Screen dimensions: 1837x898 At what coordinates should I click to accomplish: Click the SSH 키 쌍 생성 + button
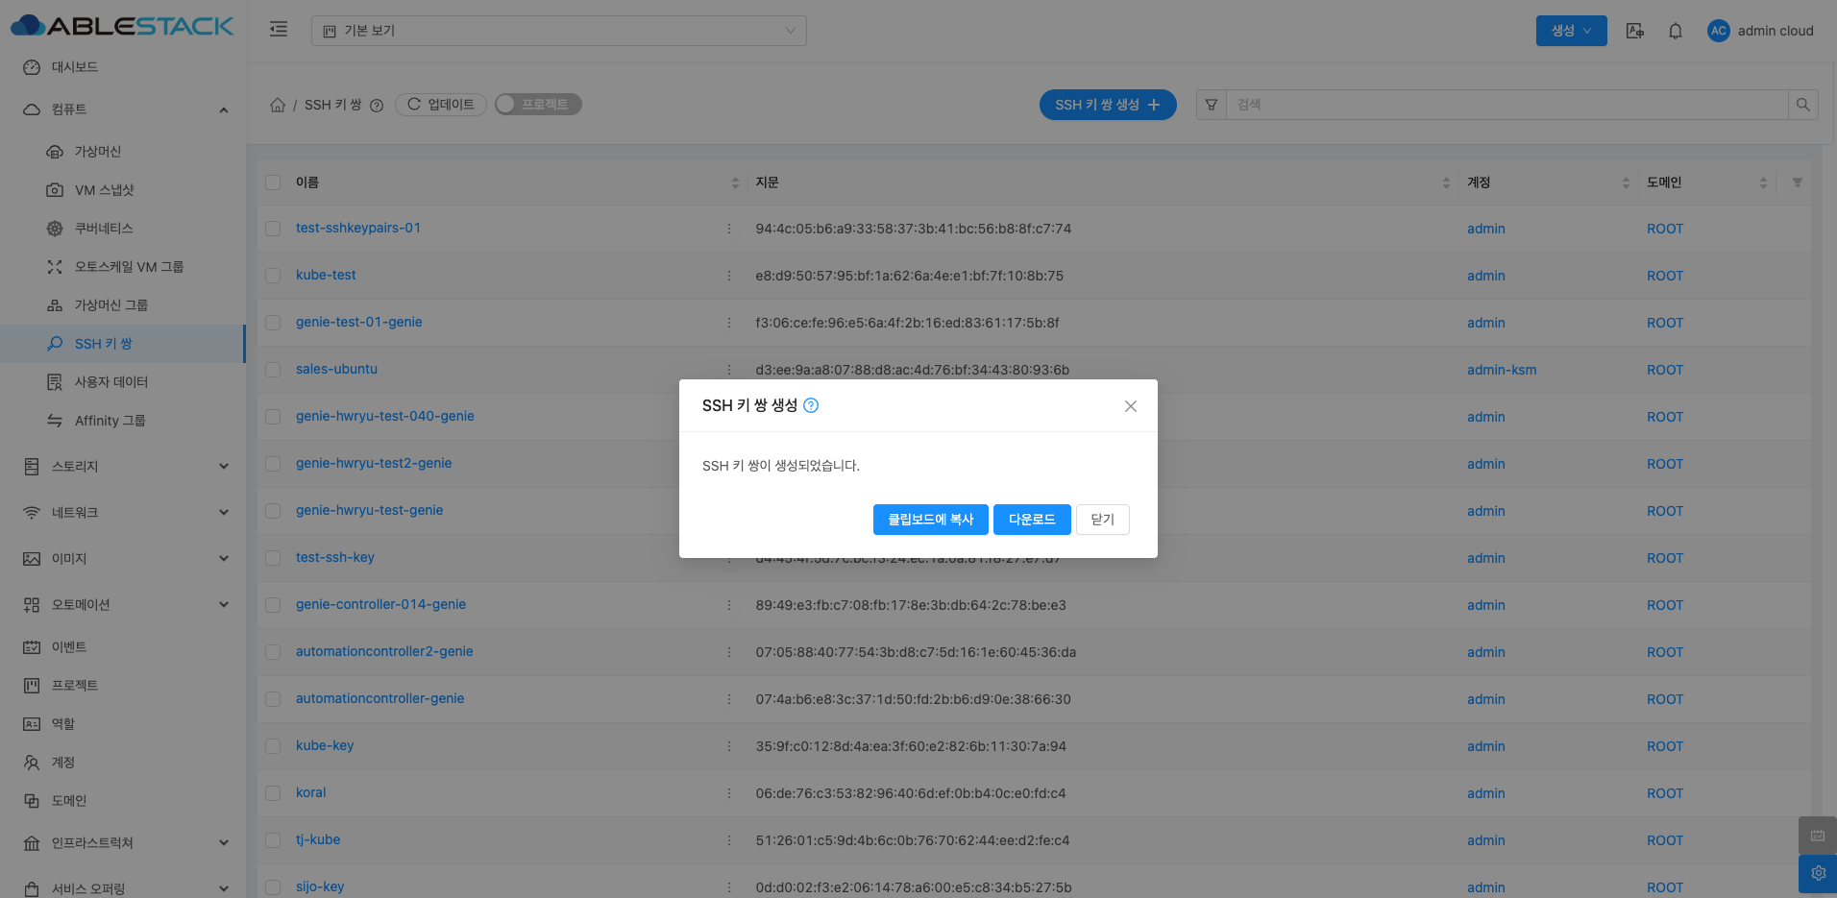tap(1108, 105)
